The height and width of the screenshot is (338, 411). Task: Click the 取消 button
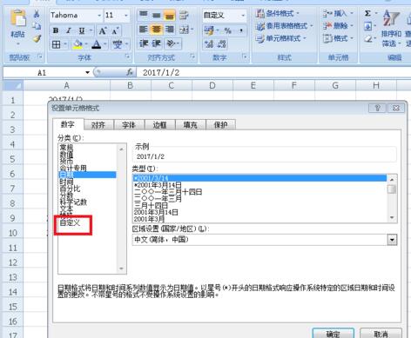[381, 334]
